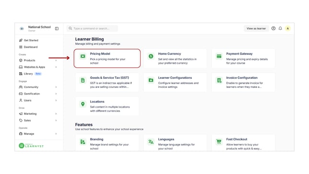309x174 pixels.
Task: Click the Manage briefcase icon
Action: pos(21,134)
